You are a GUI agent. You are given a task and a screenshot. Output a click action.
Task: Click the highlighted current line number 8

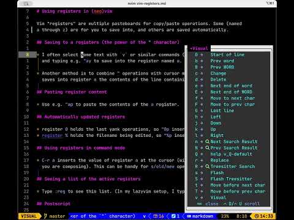click(x=27, y=54)
